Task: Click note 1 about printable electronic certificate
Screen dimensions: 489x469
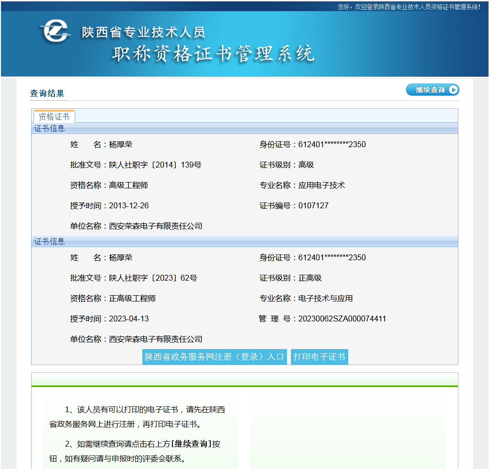Action: pos(137,417)
